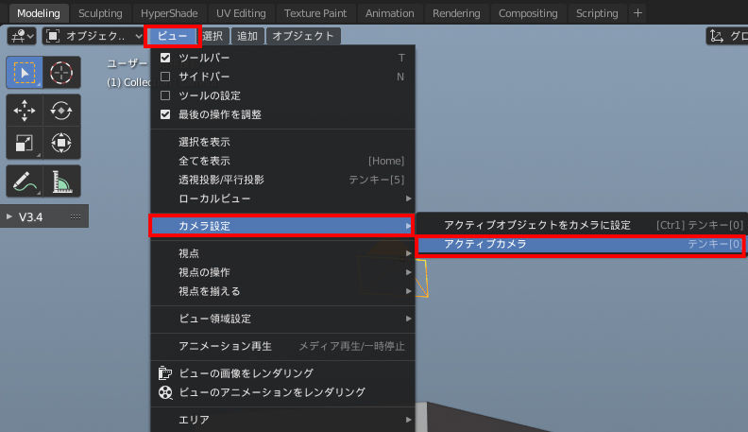Expand the 視点 submenu
Viewport: 748px width, 432px height.
pos(282,253)
